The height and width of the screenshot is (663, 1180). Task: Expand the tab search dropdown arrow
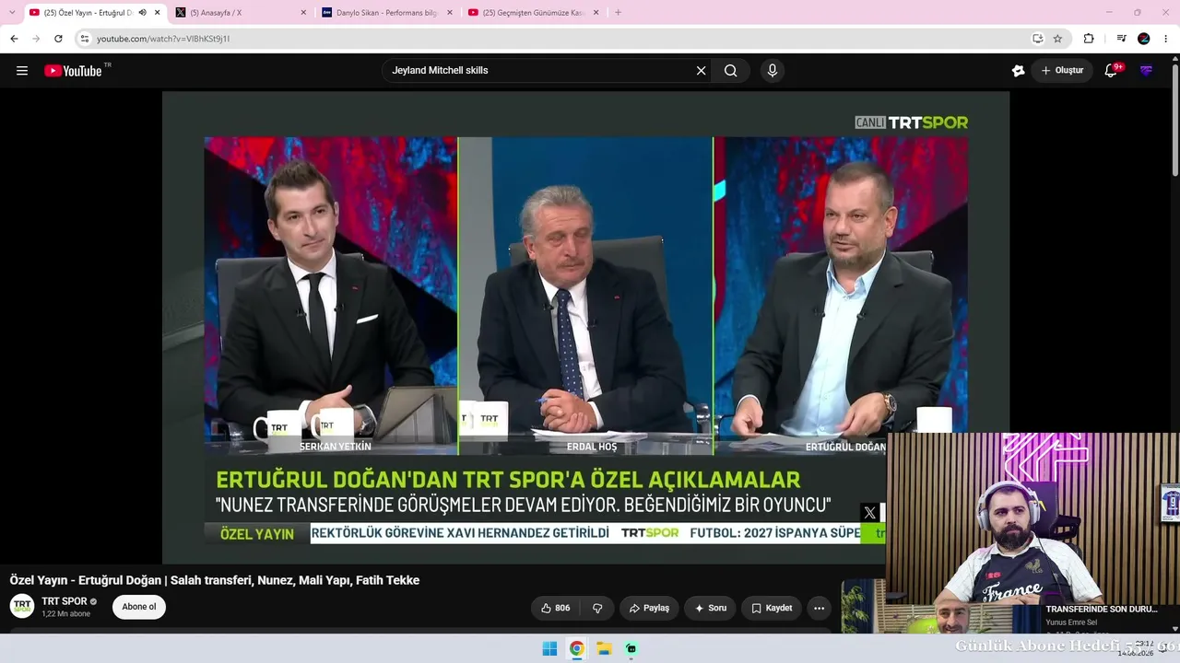coord(12,12)
